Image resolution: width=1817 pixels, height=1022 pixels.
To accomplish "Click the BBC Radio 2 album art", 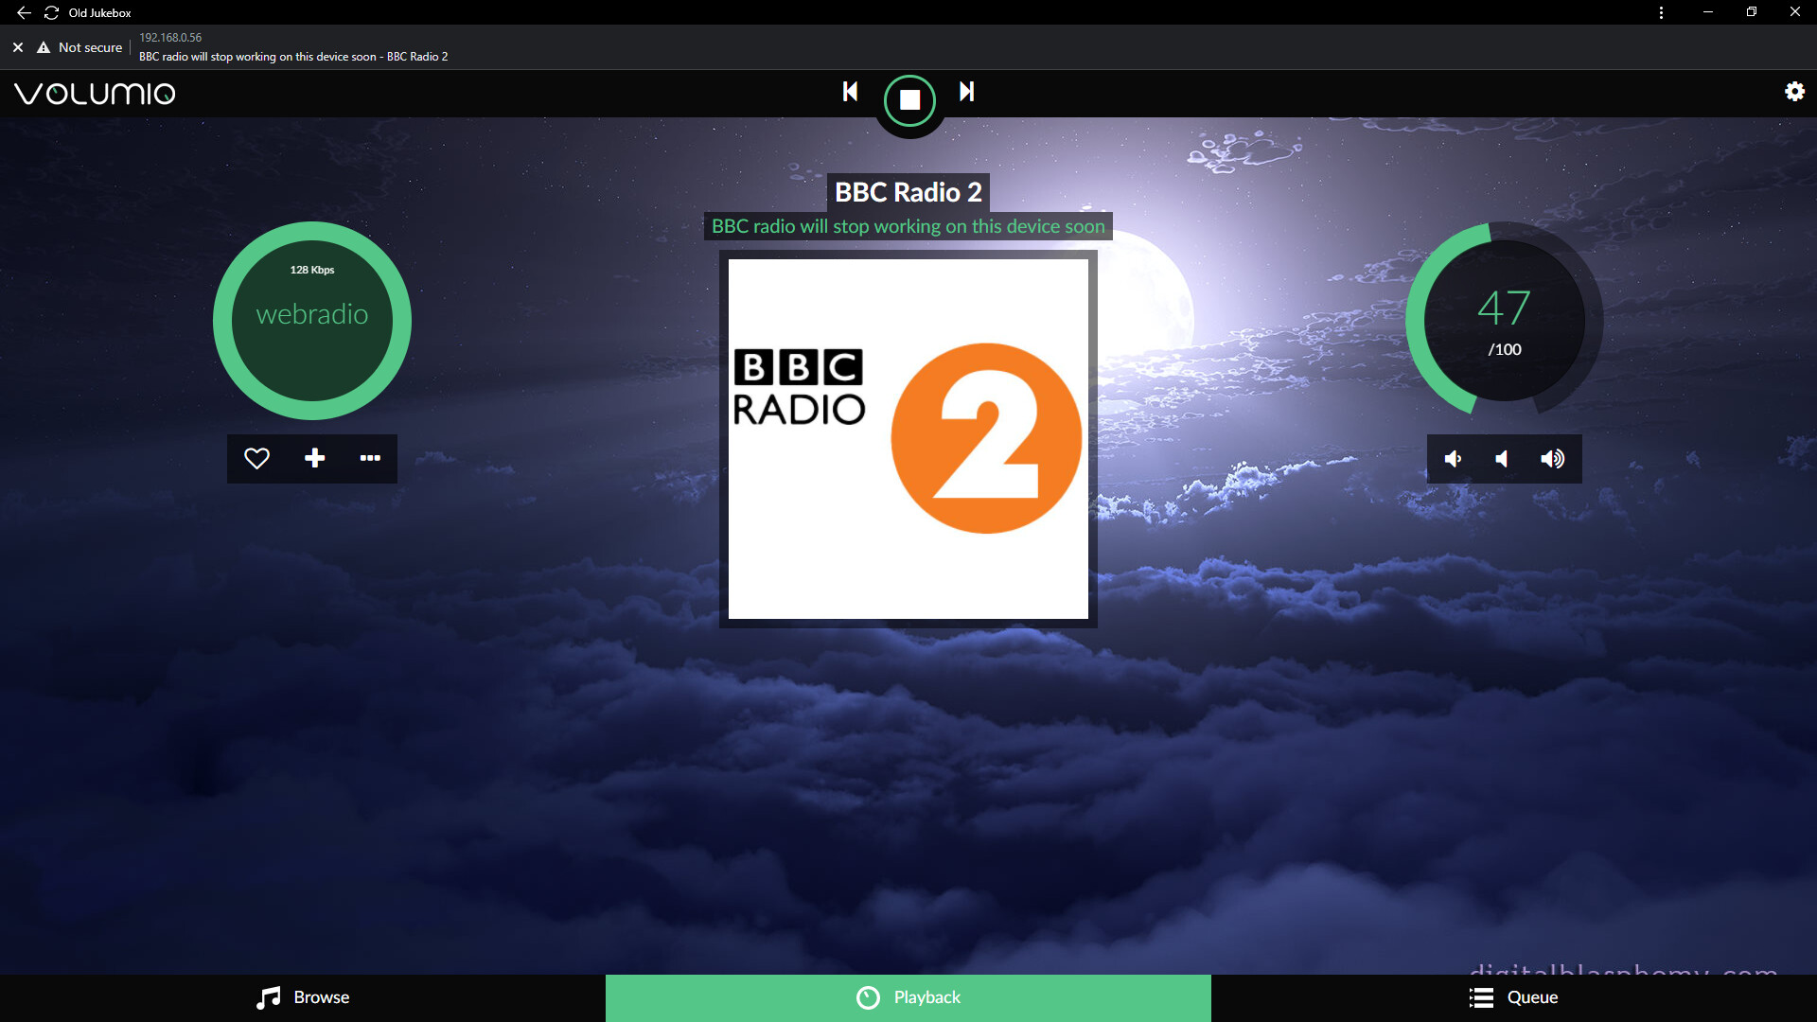I will [x=908, y=439].
